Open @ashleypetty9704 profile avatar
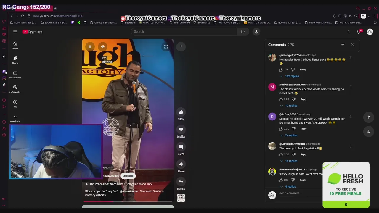The width and height of the screenshot is (379, 213). click(x=272, y=57)
